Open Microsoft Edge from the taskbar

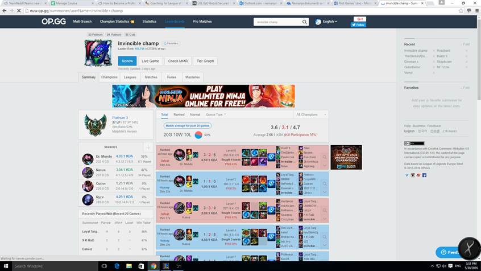tap(117, 266)
